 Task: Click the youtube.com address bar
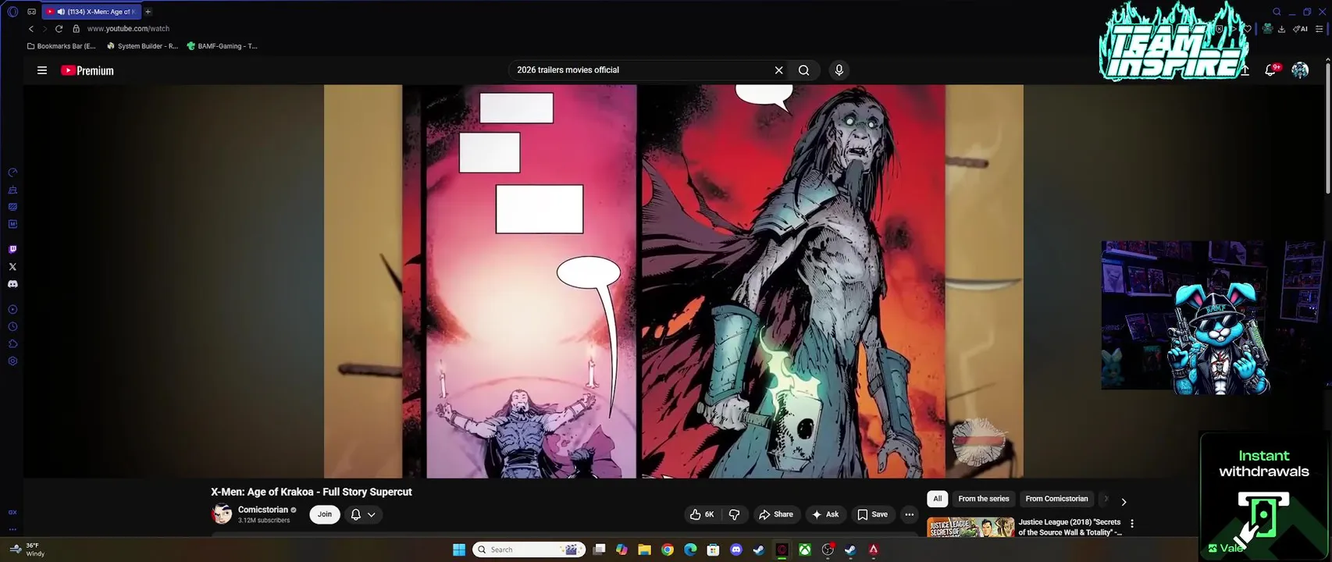pyautogui.click(x=128, y=28)
